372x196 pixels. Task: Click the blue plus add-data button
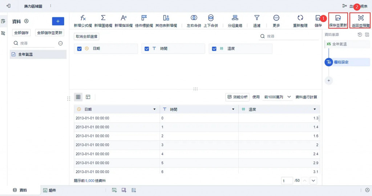tap(58, 21)
